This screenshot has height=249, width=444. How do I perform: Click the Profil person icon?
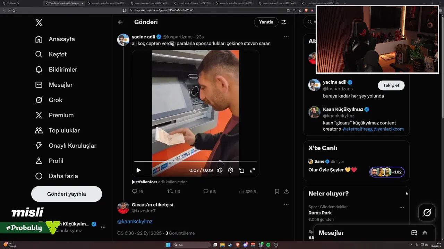click(x=39, y=161)
